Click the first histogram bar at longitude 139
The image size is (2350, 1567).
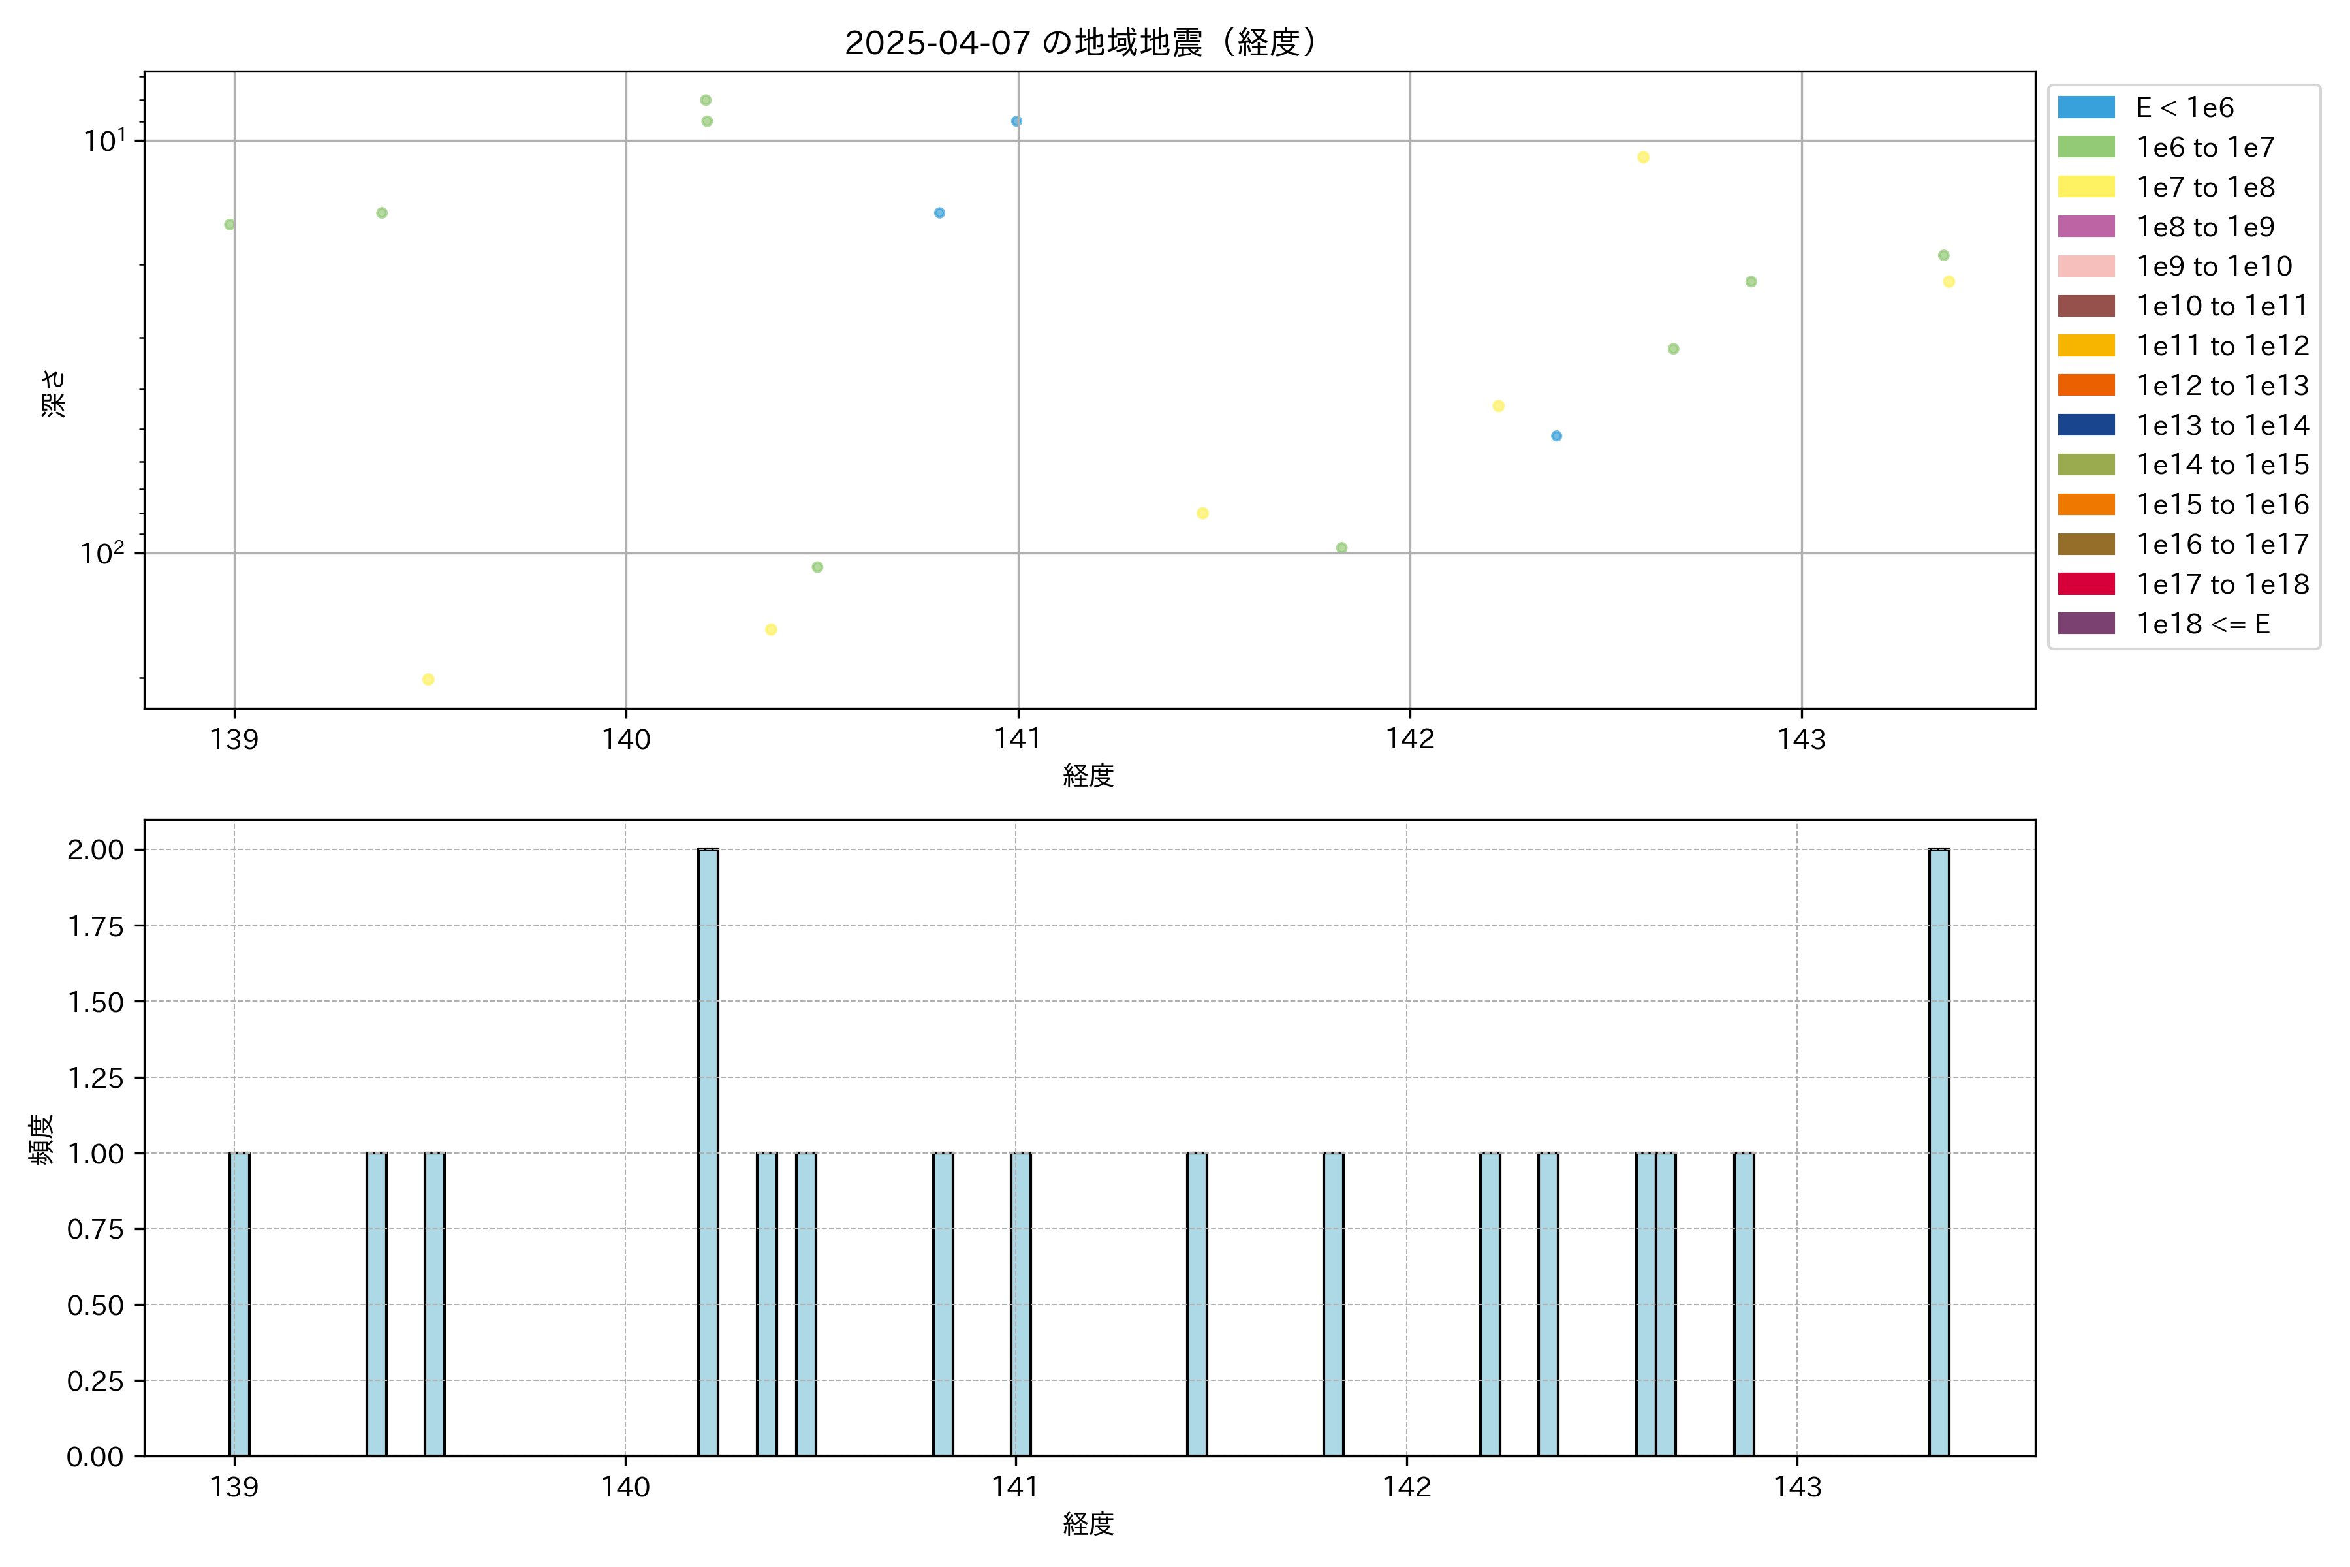[x=239, y=1304]
